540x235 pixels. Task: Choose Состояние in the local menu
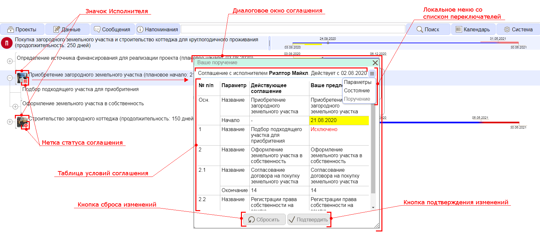click(x=357, y=91)
